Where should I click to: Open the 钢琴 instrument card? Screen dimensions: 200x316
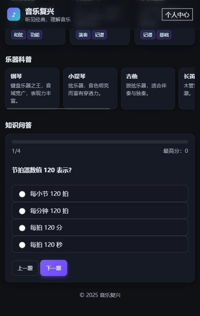32,88
